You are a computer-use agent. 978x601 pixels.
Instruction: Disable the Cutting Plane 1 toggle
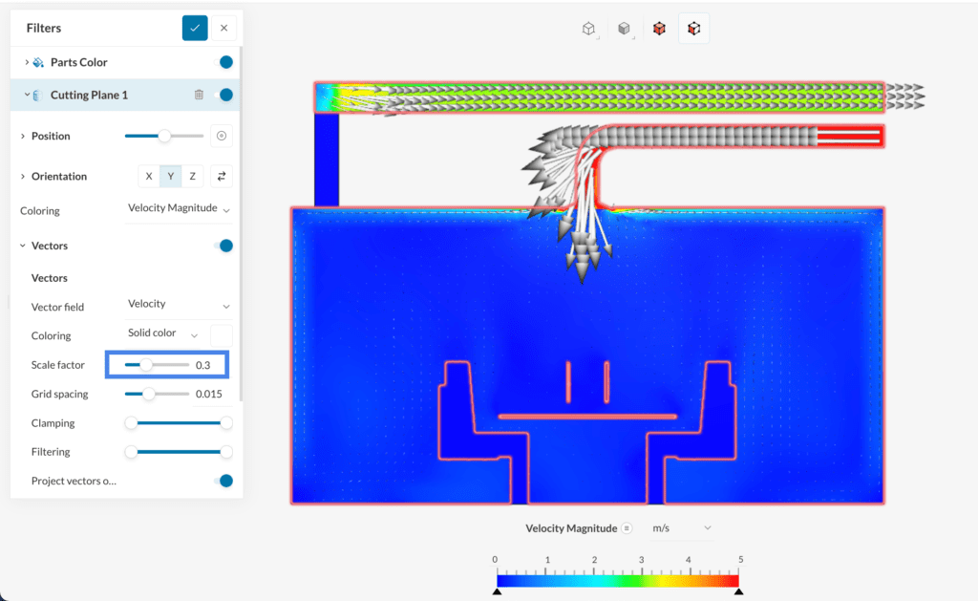coord(226,95)
